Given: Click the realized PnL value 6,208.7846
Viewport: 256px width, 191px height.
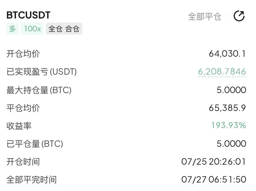Looking at the screenshot, I should click(222, 72).
